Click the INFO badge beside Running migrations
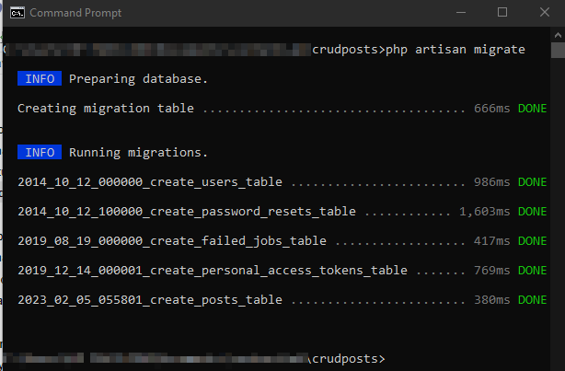Screen dimensions: 565x371 (40, 152)
